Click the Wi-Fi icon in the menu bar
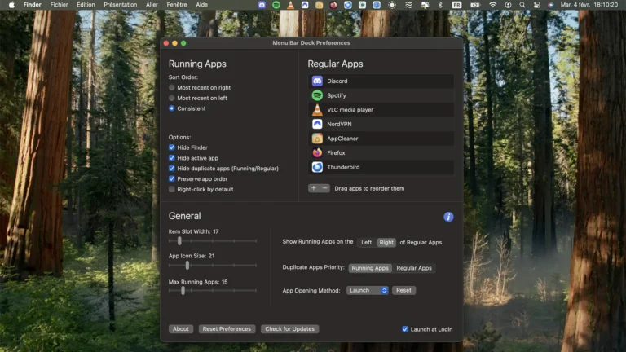 492,5
